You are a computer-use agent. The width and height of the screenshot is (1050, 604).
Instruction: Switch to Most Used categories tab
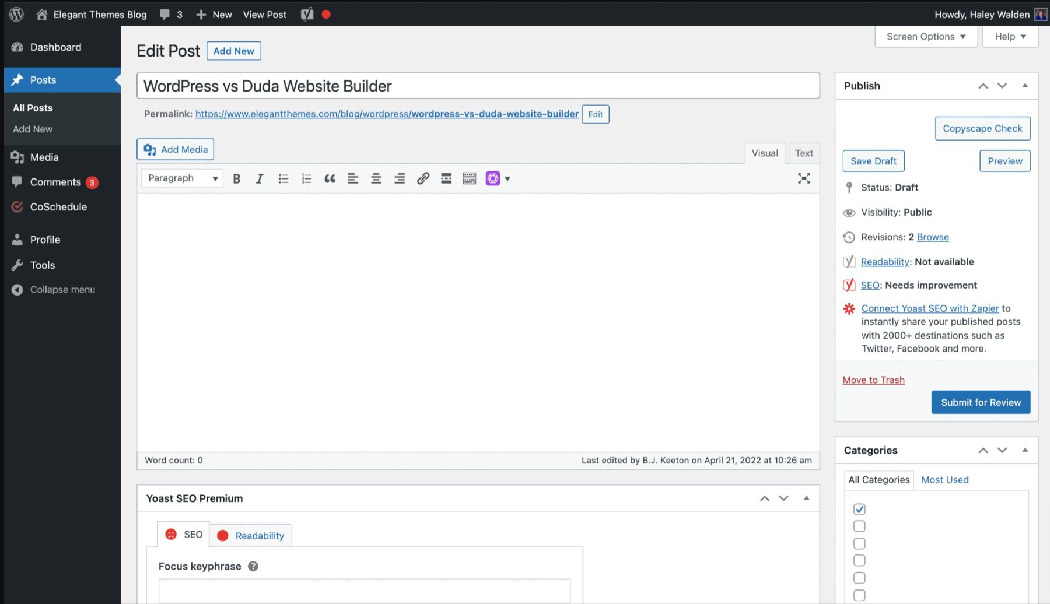click(945, 480)
